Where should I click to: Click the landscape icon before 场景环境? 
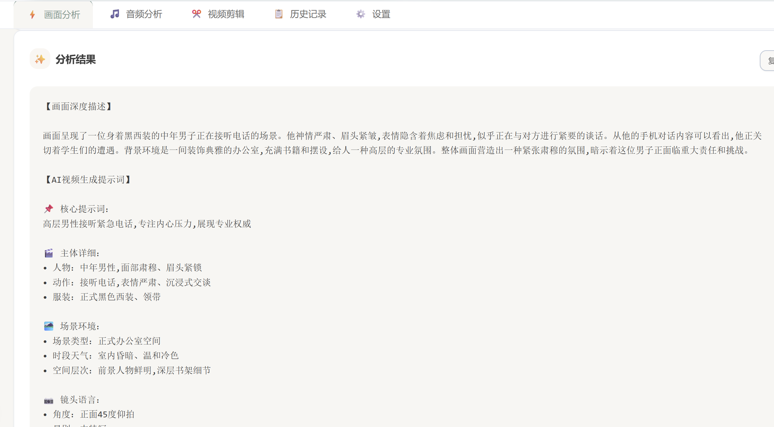tap(49, 326)
